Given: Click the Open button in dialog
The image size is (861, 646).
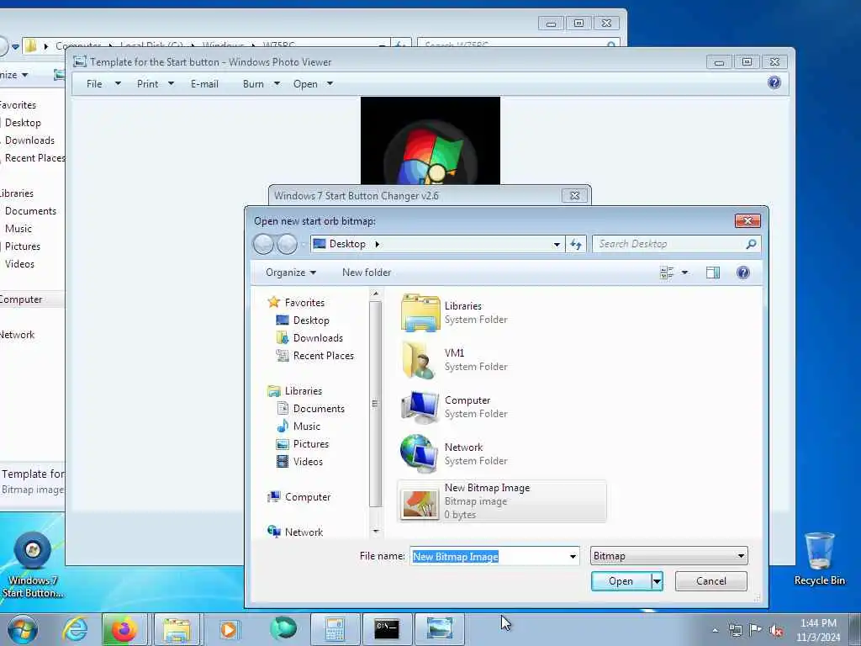Looking at the screenshot, I should tap(621, 581).
